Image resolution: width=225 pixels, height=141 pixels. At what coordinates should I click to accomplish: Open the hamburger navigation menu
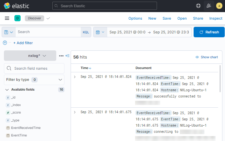click(x=7, y=18)
